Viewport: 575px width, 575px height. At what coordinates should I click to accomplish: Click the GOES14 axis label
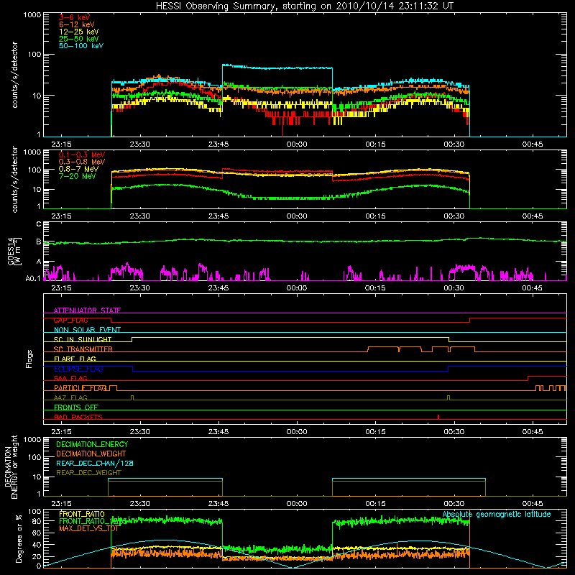14,251
